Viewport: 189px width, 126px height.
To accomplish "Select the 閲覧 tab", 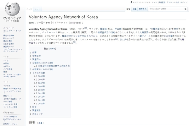I will (x=128, y=9).
